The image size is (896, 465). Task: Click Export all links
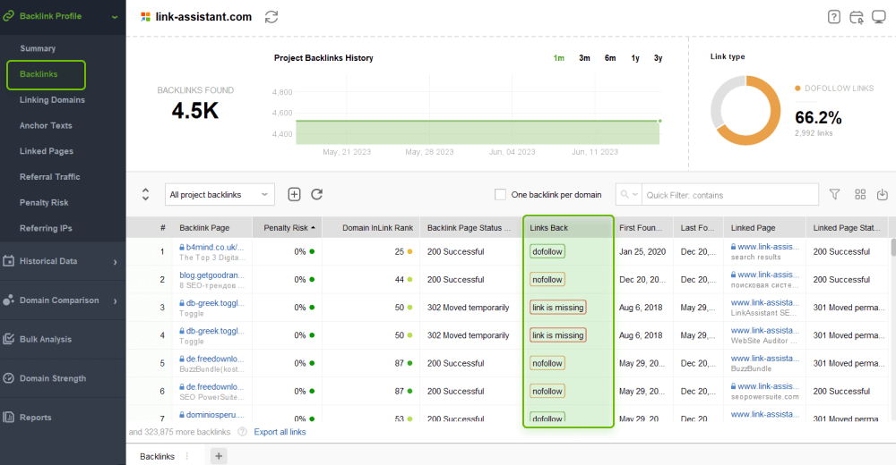280,432
